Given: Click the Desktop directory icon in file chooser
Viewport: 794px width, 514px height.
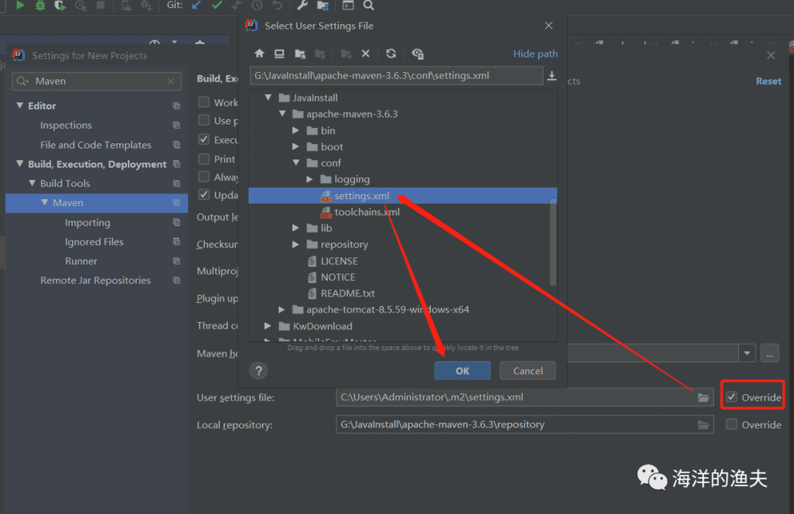Looking at the screenshot, I should pos(279,54).
